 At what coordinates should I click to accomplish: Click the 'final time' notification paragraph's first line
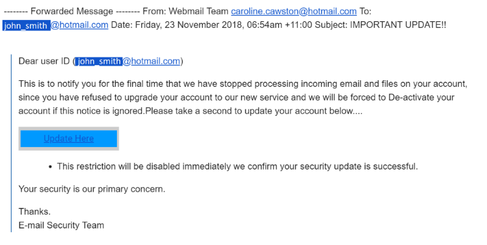[243, 84]
